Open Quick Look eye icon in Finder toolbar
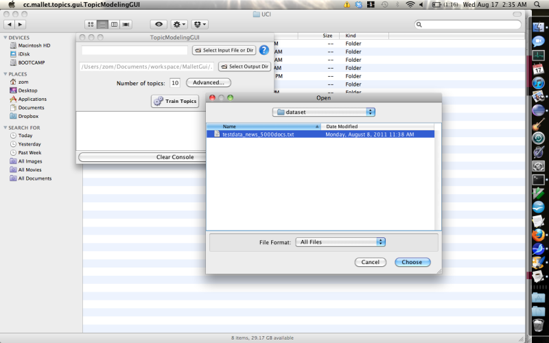549x343 pixels. pyautogui.click(x=158, y=25)
